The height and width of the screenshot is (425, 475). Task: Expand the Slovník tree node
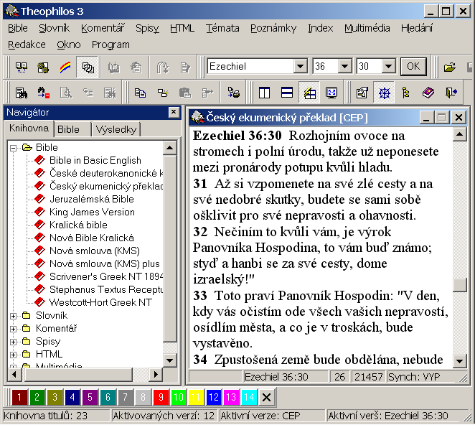[x=13, y=315]
